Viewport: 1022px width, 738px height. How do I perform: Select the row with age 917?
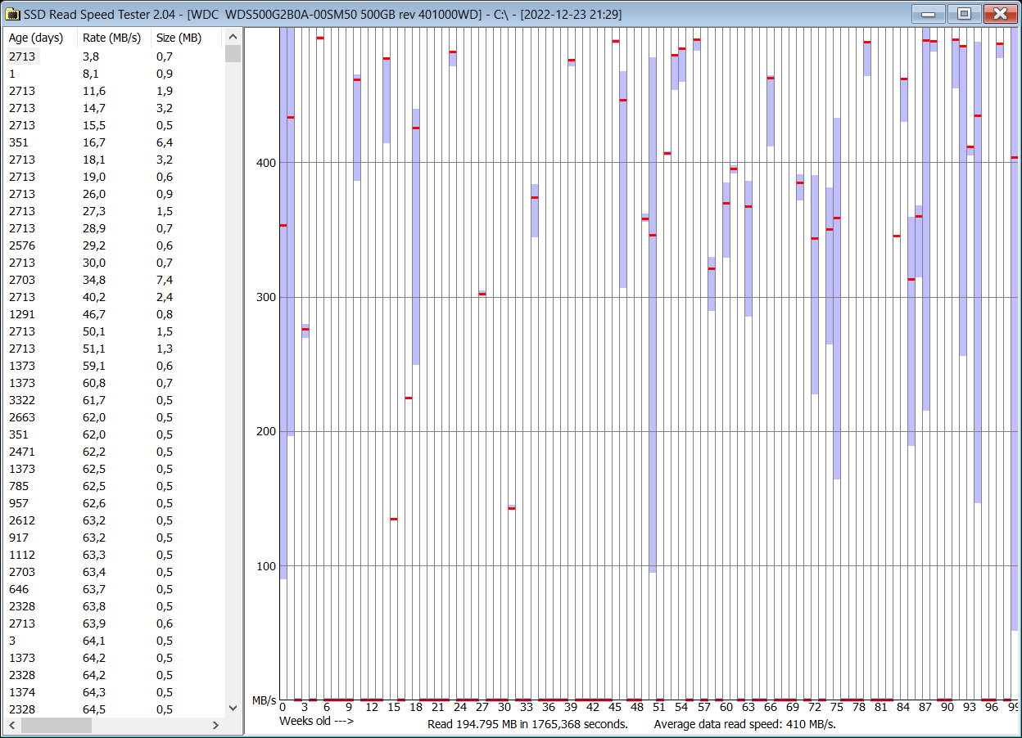115,537
